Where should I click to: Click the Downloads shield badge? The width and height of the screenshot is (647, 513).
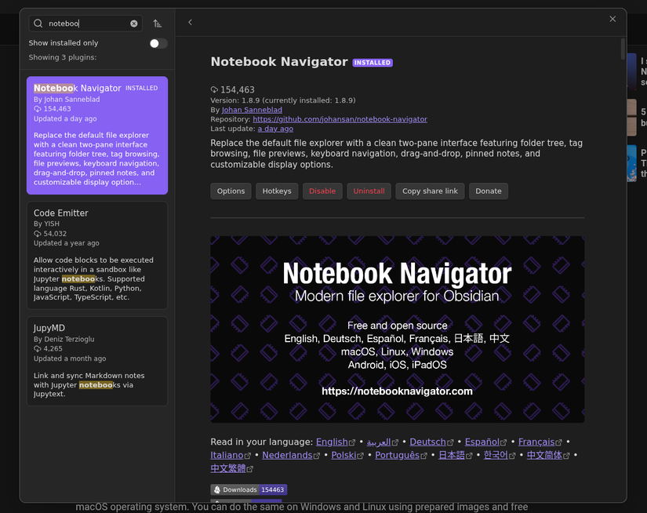coord(249,489)
